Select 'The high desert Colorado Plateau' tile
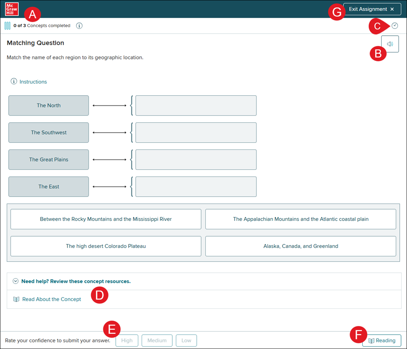 [x=106, y=247]
